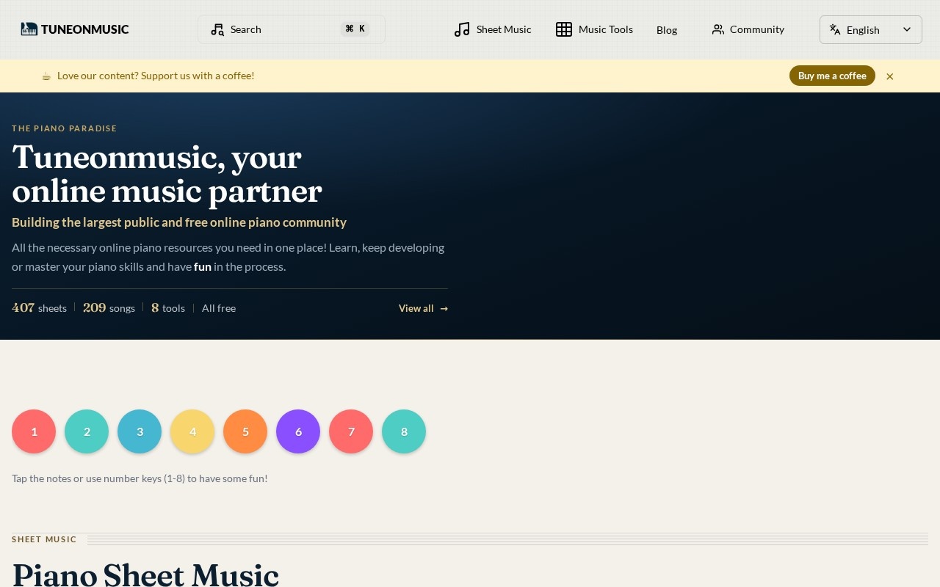
Task: Play purple note circle 6
Action: (298, 431)
